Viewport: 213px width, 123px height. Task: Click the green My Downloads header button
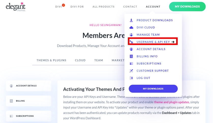pyautogui.click(x=187, y=7)
